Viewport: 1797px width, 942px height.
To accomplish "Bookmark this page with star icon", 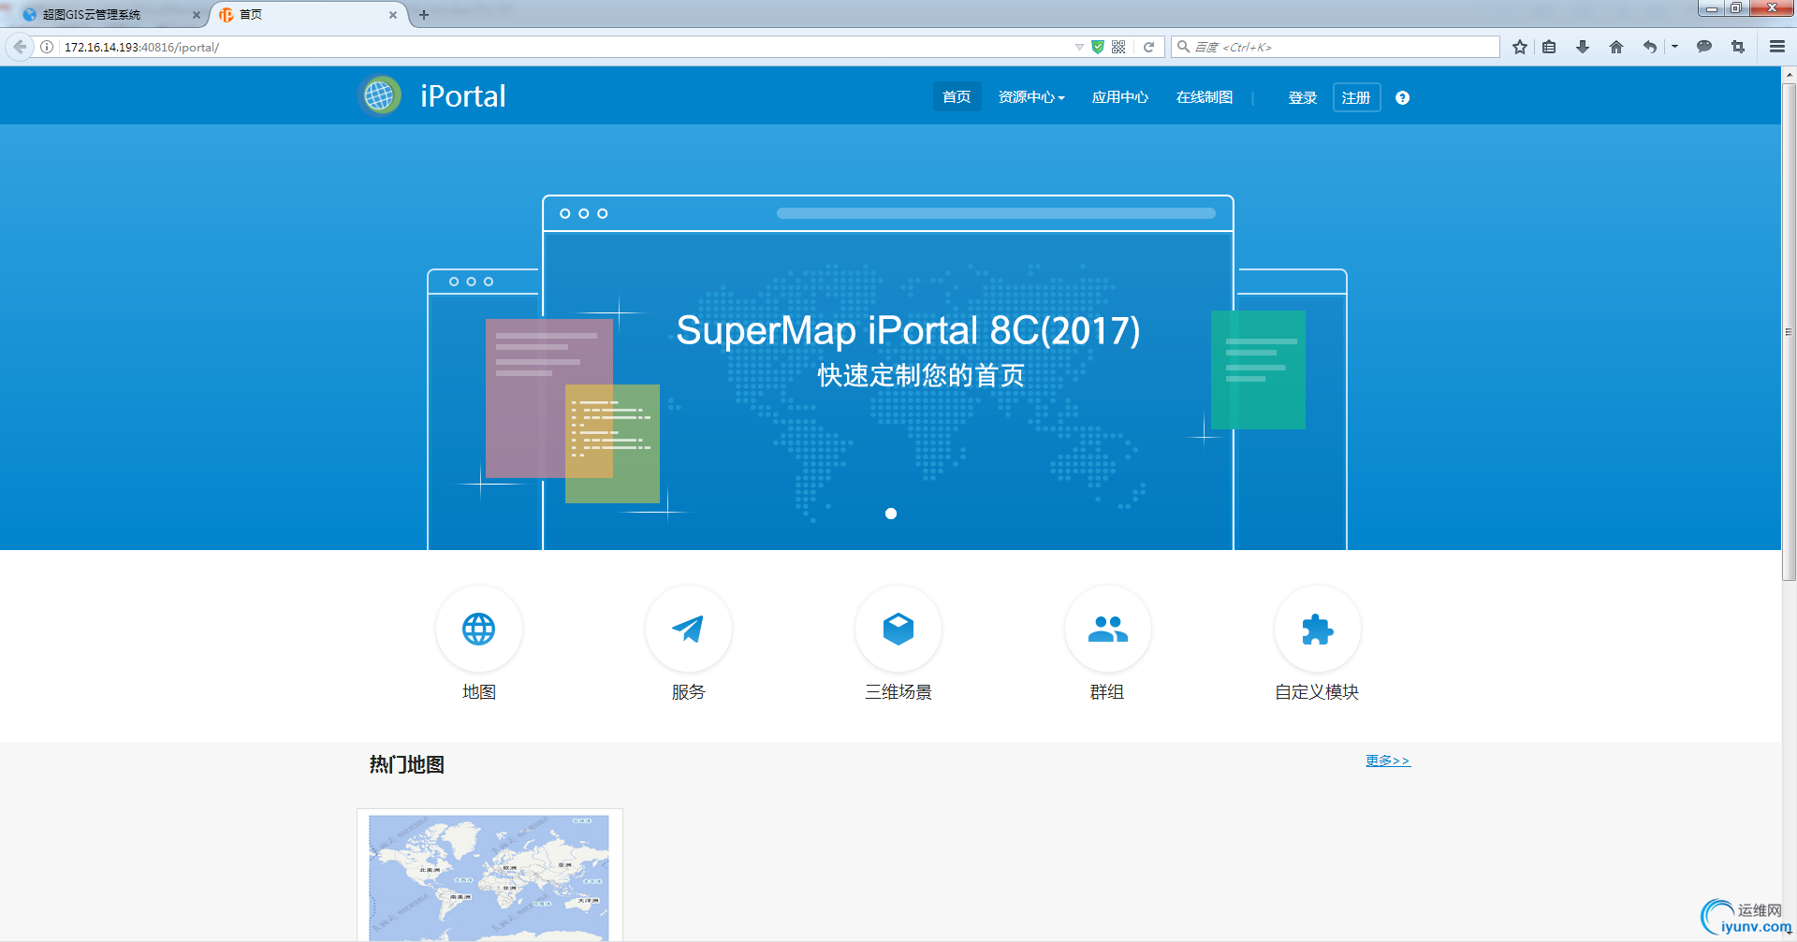I will tap(1520, 47).
